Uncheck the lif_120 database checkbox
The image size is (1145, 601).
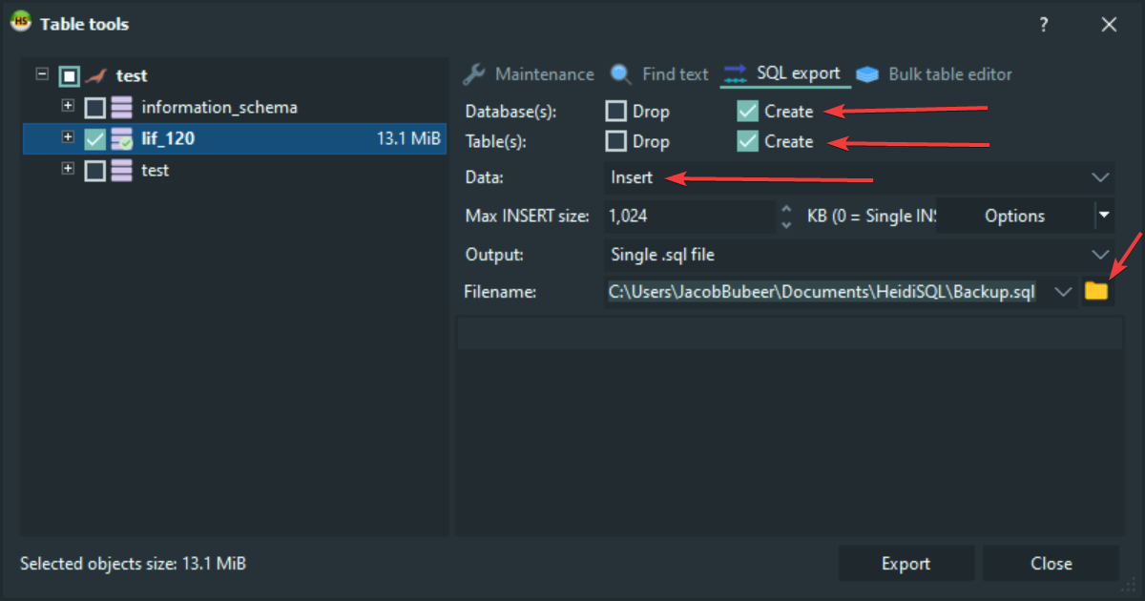pyautogui.click(x=95, y=139)
